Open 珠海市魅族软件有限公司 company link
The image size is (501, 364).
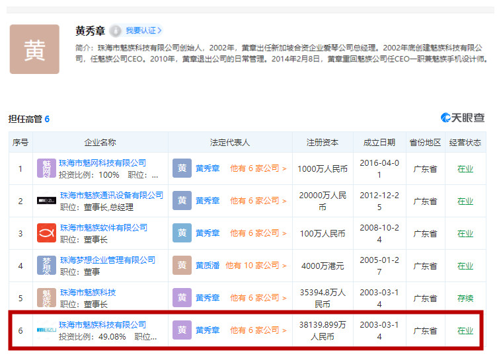tap(104, 228)
